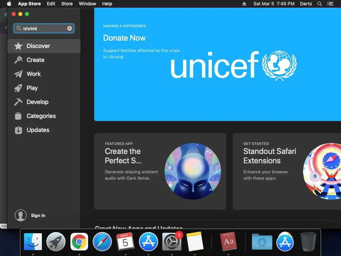This screenshot has height=256, width=341.
Task: Click the App Store icon beside Calendar
Action: [x=149, y=242]
